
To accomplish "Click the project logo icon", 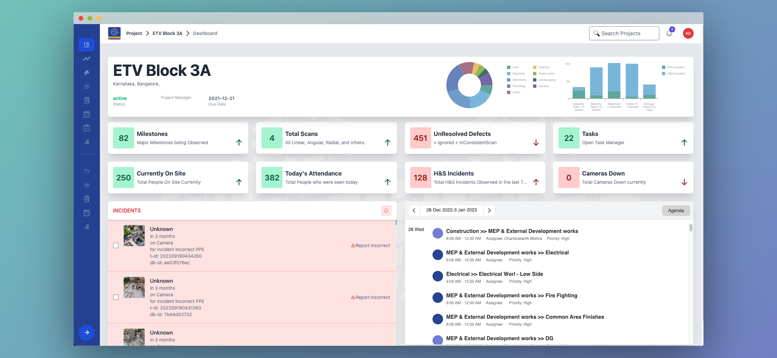I will click(x=114, y=33).
